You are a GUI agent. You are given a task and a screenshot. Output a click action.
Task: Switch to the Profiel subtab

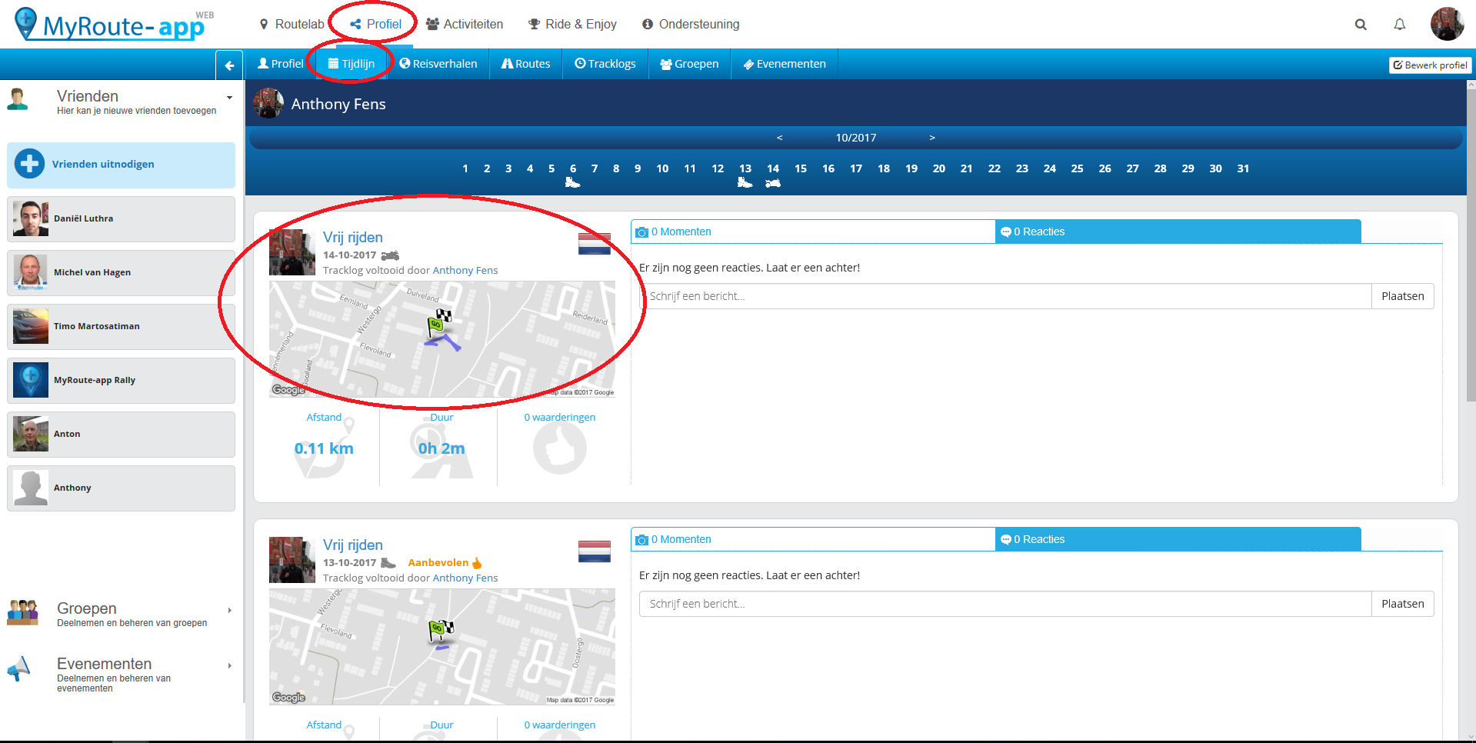tap(280, 64)
